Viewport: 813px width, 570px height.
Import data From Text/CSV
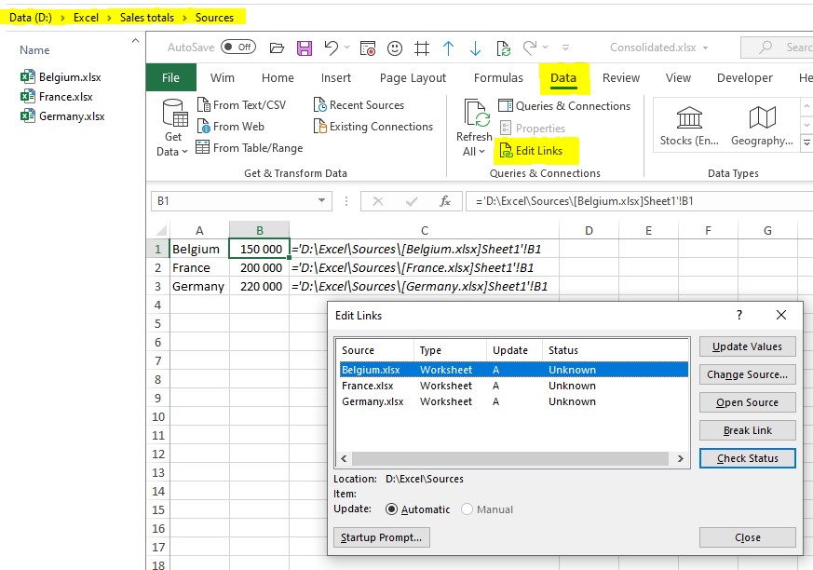coord(242,105)
